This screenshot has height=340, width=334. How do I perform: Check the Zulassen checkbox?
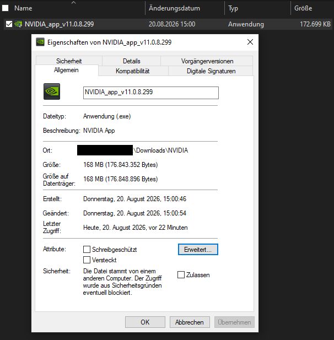(x=181, y=275)
